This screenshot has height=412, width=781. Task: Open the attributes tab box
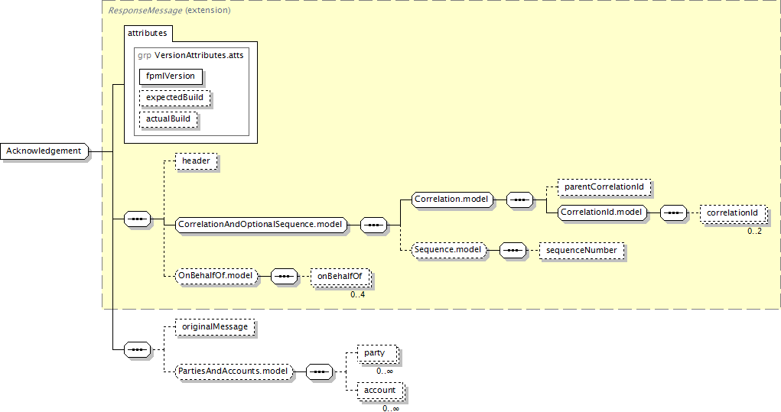149,34
